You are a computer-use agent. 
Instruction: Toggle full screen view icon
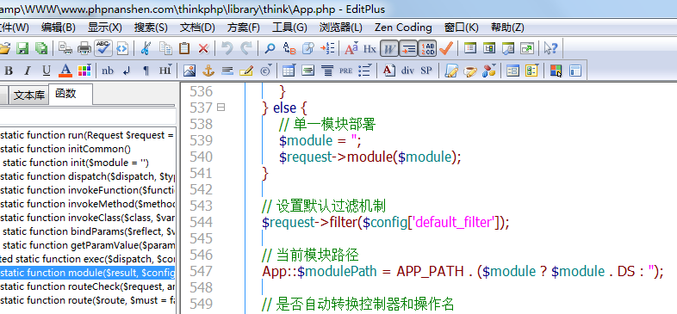(x=527, y=48)
